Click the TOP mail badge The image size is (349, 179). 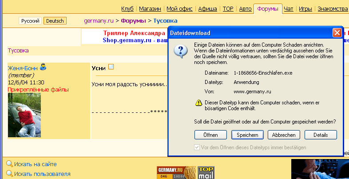(206, 172)
